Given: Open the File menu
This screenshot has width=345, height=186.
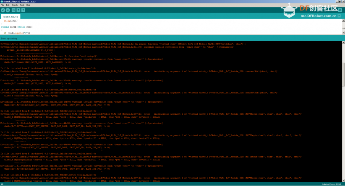Looking at the screenshot, I should (2, 5).
